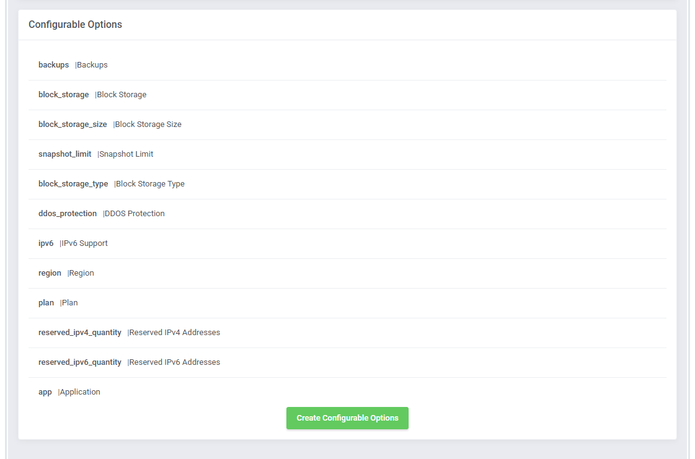The height and width of the screenshot is (459, 695).
Task: Click the 'ddos_protection' option key
Action: [68, 213]
